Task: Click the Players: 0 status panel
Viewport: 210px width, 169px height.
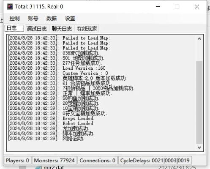Action: pyautogui.click(x=17, y=160)
